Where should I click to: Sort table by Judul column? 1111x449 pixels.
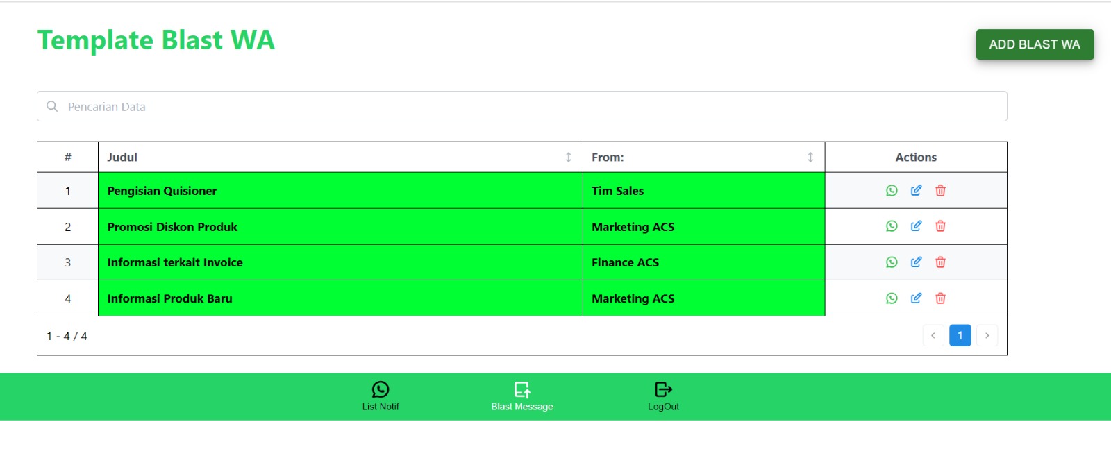point(568,158)
